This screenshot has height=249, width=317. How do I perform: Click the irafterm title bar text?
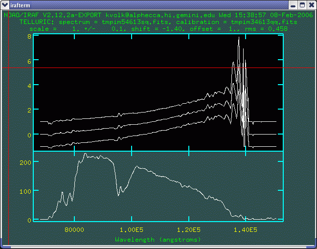tap(20, 5)
